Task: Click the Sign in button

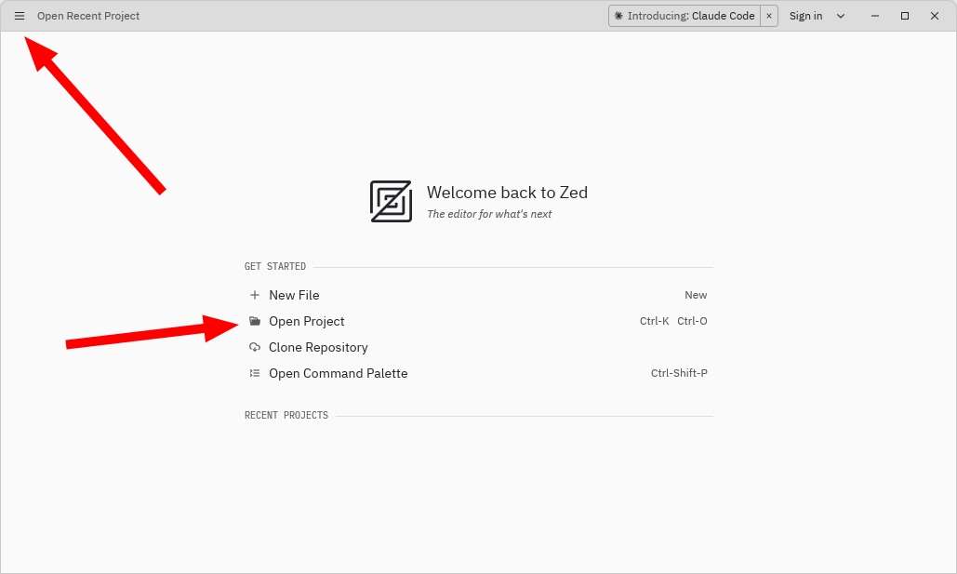Action: [x=805, y=16]
